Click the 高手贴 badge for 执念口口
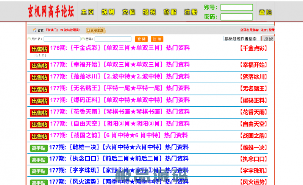The height and width of the screenshot is (185, 303). coord(39,160)
